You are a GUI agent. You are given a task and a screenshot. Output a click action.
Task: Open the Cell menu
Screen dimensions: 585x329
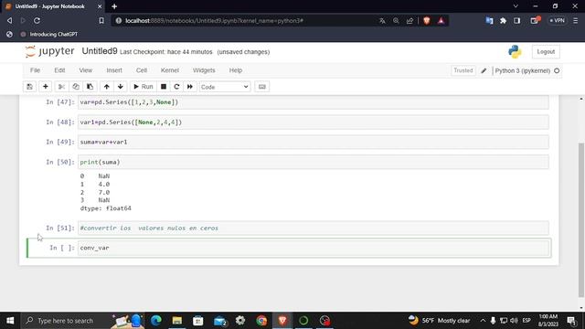click(x=142, y=70)
